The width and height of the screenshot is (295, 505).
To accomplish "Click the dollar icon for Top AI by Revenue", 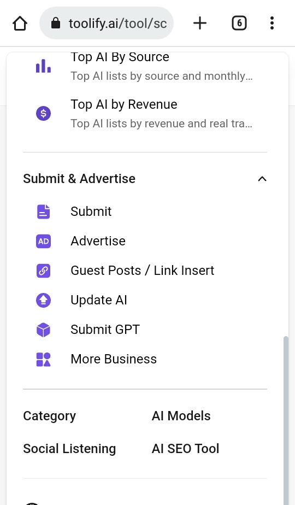I will tap(43, 113).
